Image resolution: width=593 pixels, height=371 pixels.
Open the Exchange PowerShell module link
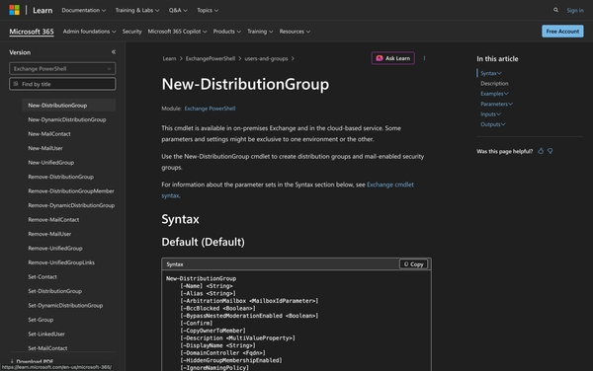click(210, 109)
